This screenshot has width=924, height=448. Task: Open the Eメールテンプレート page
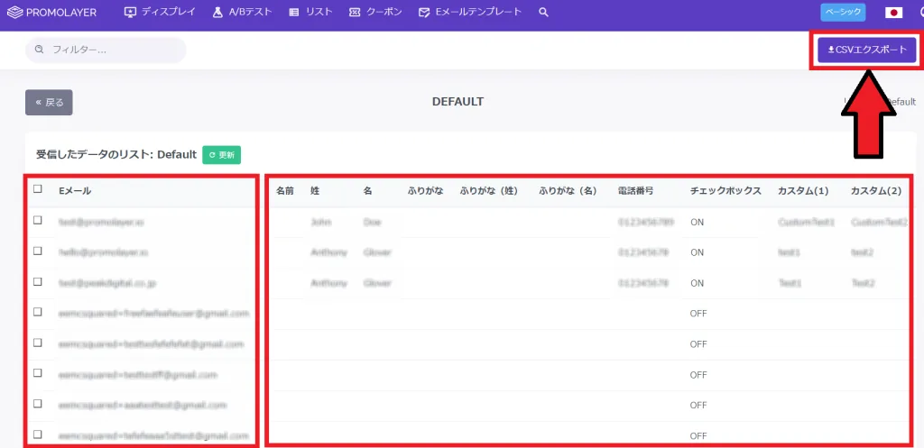click(469, 12)
